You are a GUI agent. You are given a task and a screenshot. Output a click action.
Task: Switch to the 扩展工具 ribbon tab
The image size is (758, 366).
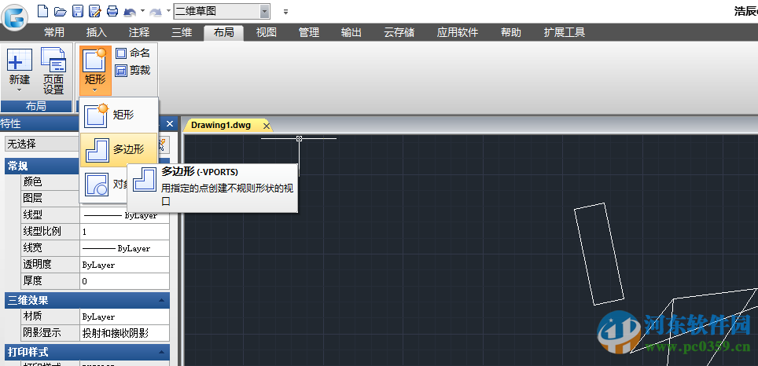(x=564, y=32)
